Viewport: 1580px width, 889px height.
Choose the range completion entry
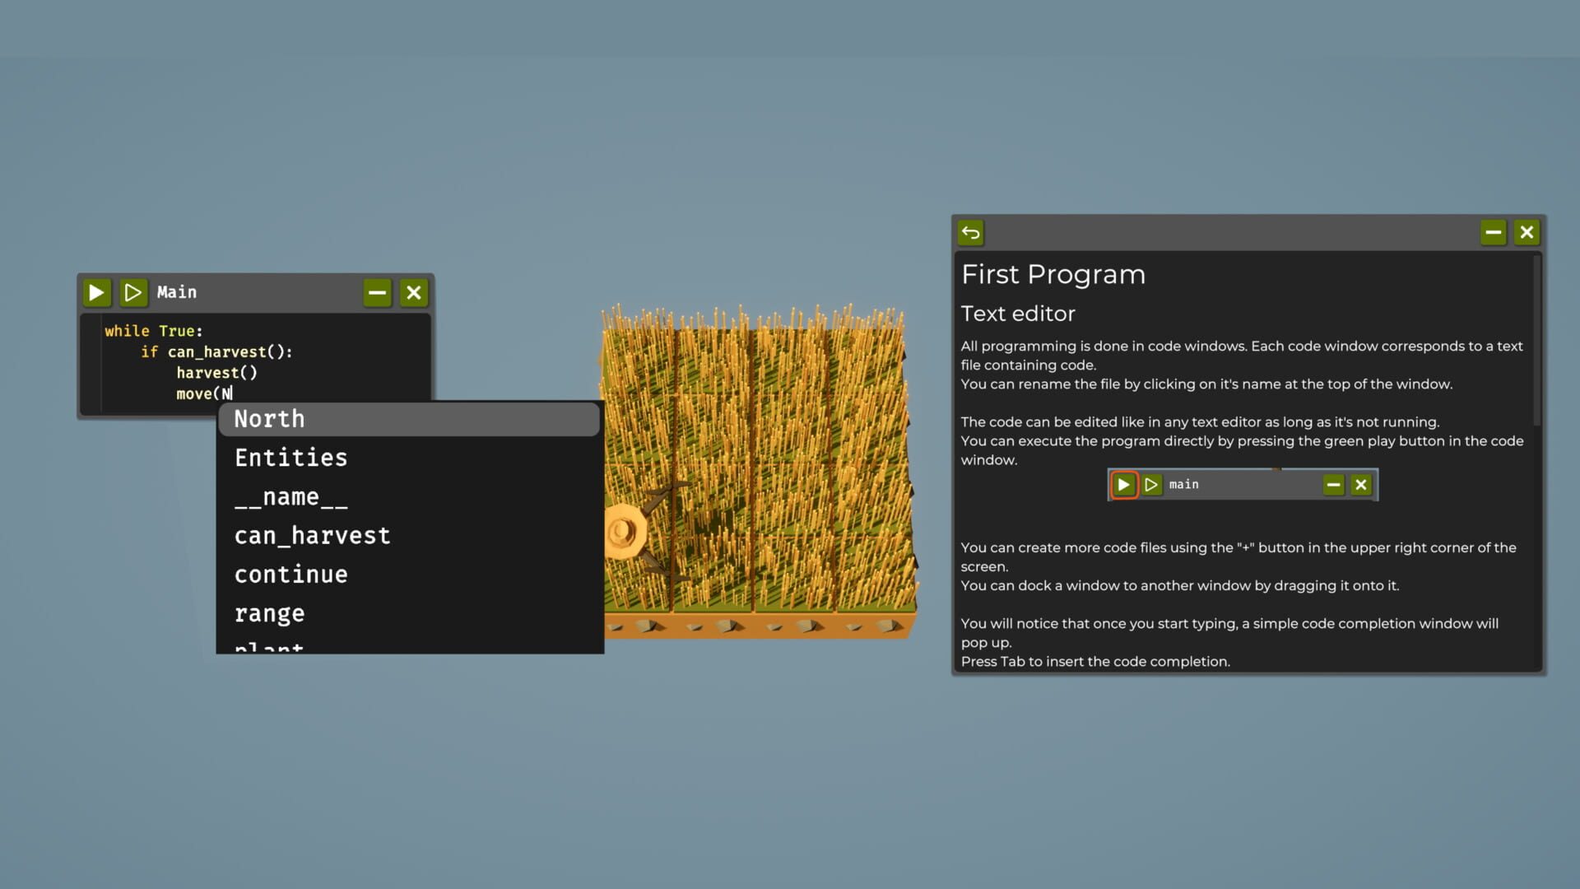[x=270, y=612]
